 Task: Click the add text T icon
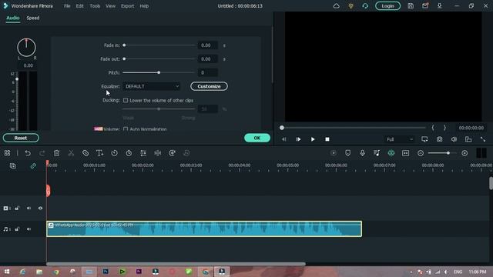(99, 153)
